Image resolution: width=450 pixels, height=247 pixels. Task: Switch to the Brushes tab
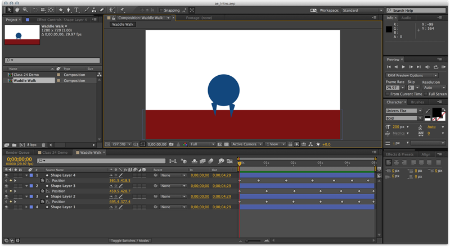click(417, 102)
